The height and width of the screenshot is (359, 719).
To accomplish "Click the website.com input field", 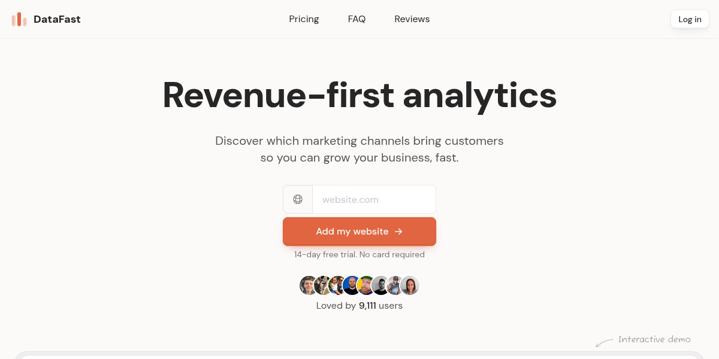I will 374,199.
